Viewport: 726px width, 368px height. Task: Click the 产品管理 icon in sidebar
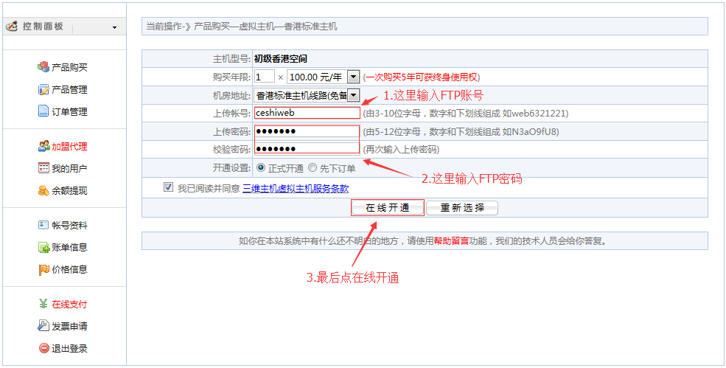(x=43, y=89)
